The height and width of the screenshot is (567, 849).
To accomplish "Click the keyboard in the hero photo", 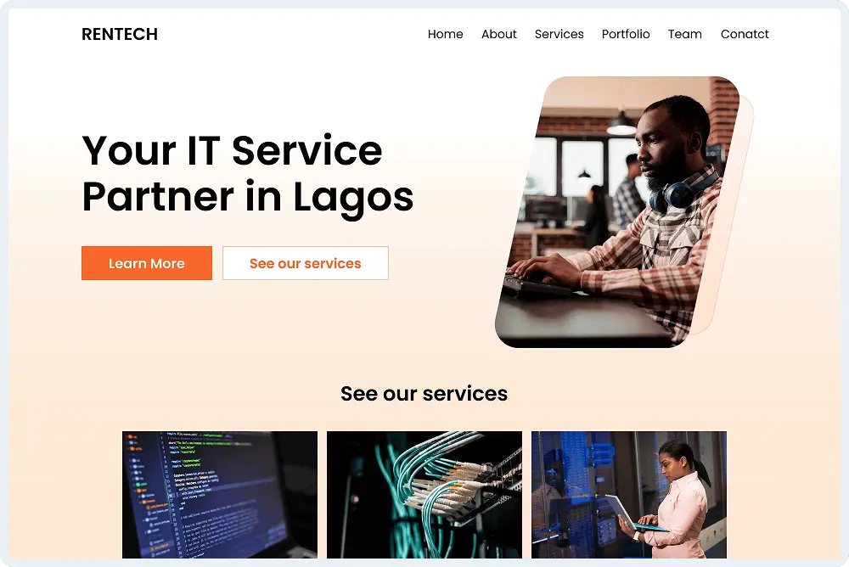I will click(x=536, y=284).
